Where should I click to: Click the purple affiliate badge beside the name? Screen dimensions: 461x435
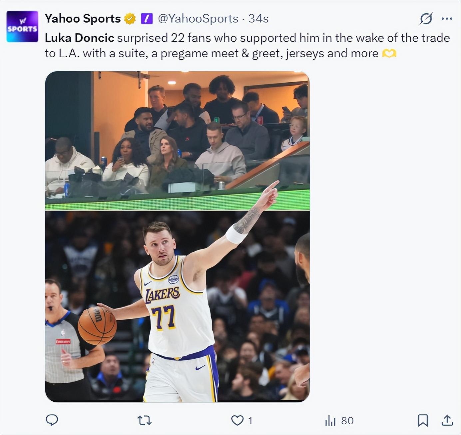[x=147, y=19]
